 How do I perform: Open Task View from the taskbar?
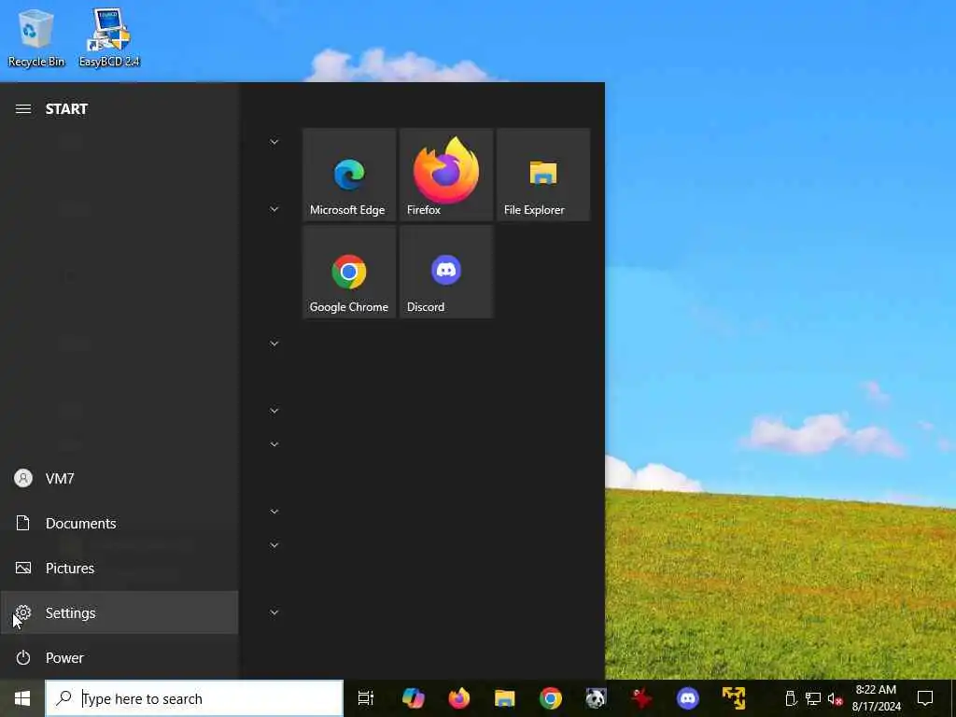(366, 698)
